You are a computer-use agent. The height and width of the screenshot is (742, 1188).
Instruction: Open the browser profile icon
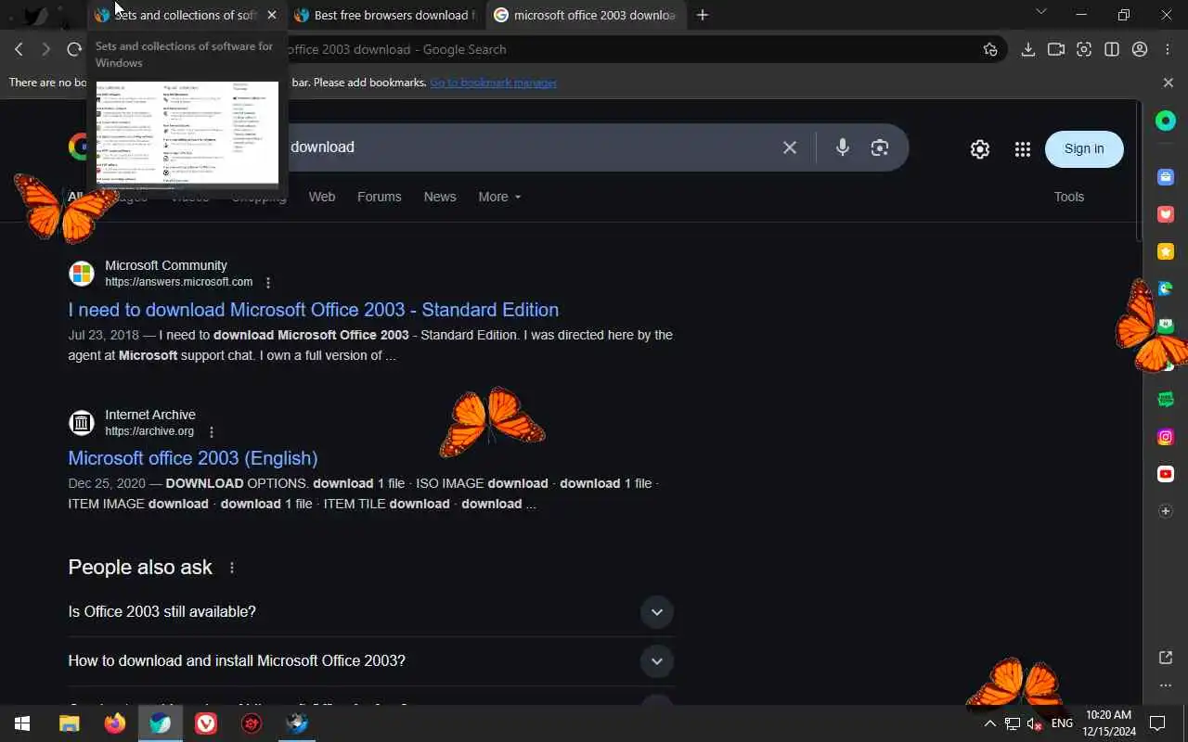[1140, 49]
